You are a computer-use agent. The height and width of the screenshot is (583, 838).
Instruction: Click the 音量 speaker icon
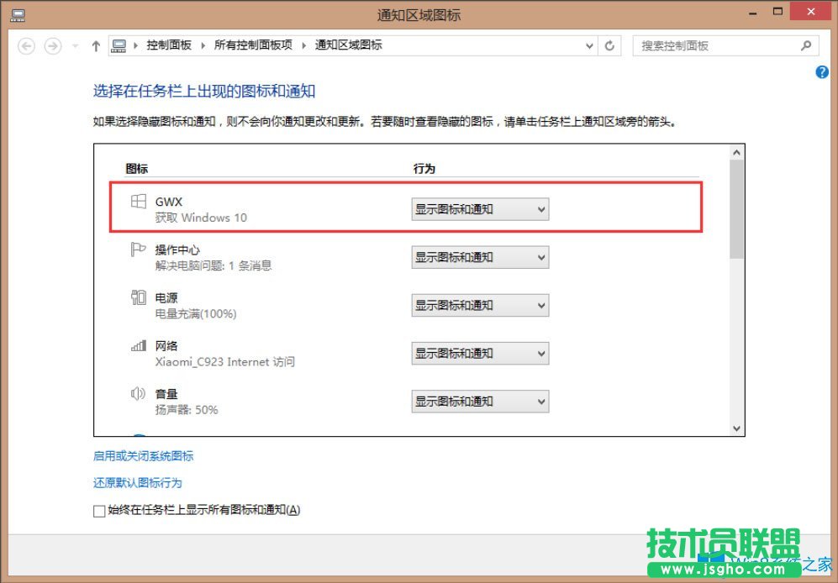(137, 394)
